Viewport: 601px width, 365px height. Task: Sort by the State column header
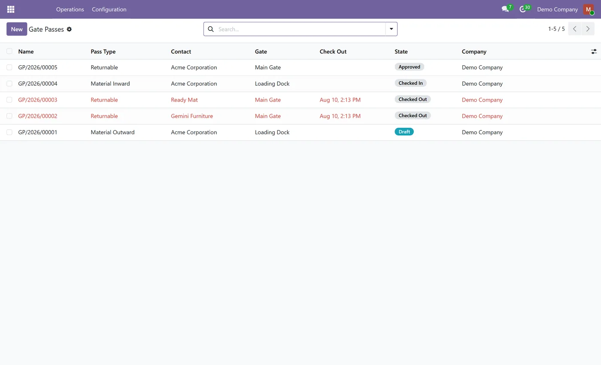401,51
